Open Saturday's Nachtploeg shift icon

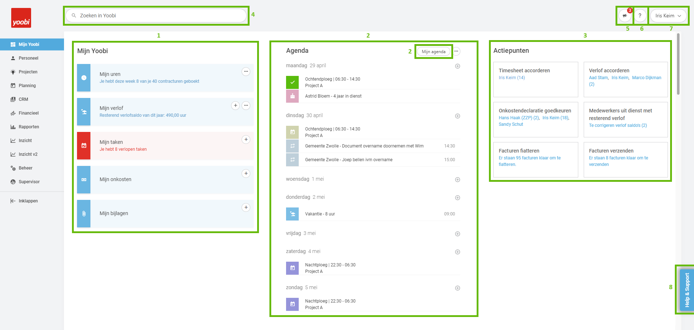coord(292,268)
